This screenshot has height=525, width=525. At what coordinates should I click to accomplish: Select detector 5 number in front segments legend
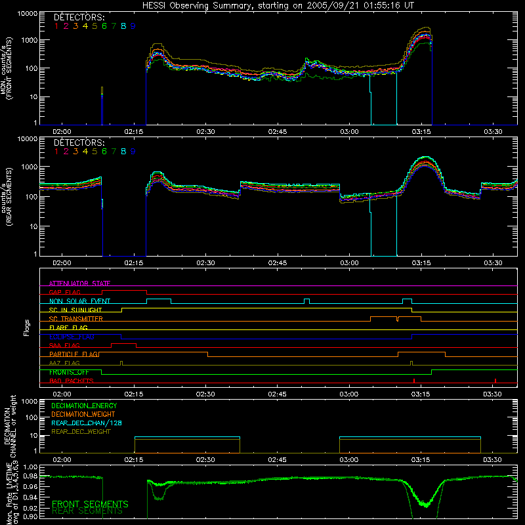click(x=94, y=26)
